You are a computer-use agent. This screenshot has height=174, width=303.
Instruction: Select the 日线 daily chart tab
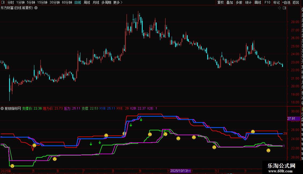[78, 2]
